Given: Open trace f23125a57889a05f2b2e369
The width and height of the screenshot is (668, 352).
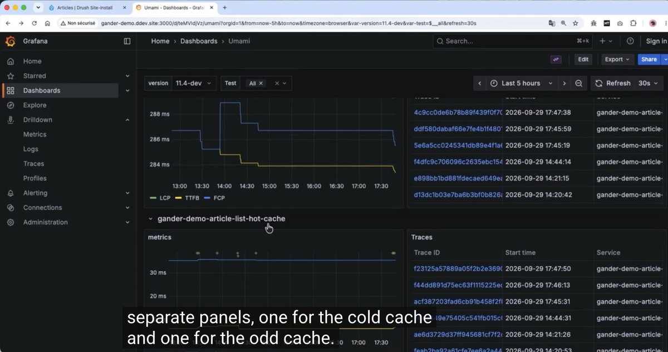Looking at the screenshot, I should [458, 268].
